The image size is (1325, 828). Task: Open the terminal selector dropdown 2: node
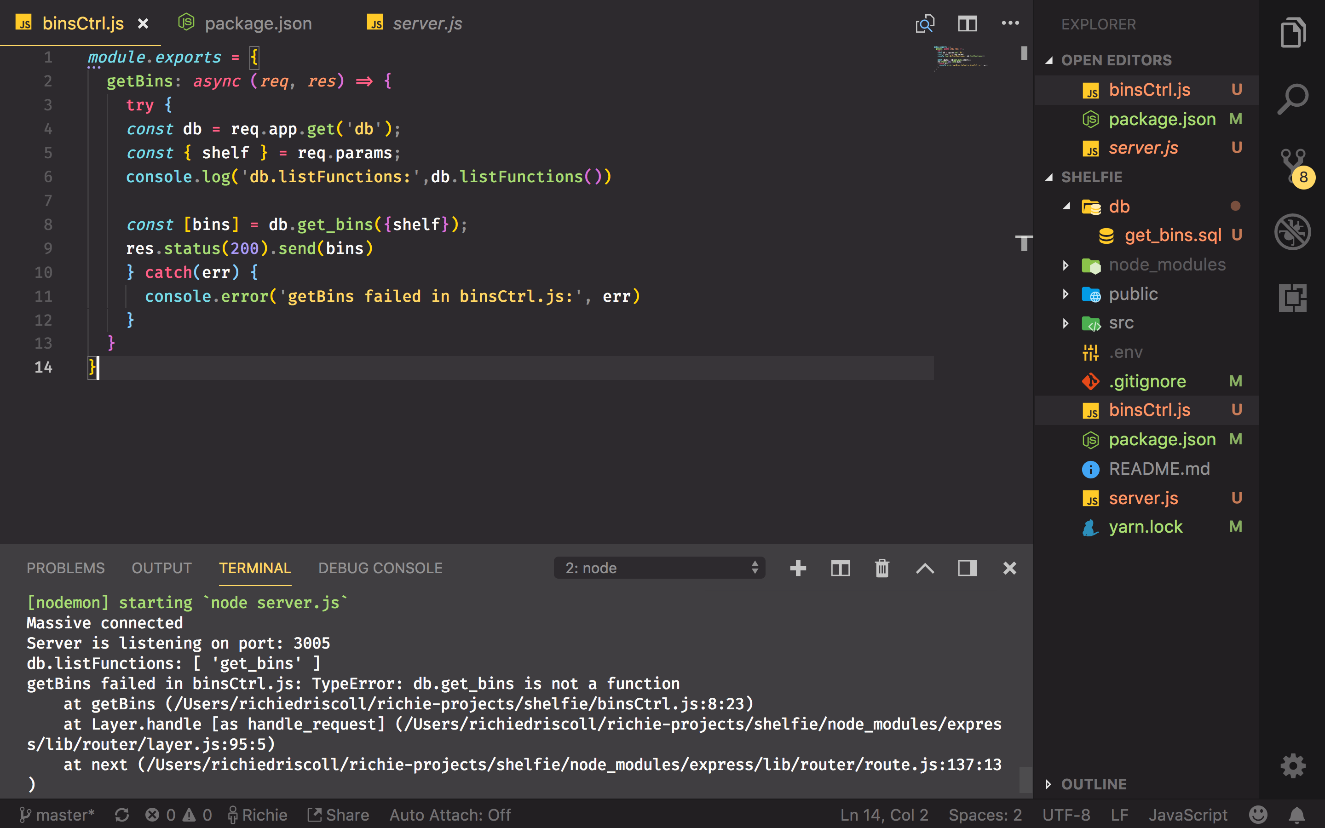pos(659,568)
